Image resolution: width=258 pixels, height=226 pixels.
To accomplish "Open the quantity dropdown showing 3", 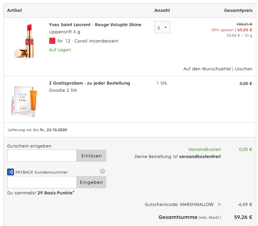I will tap(162, 27).
